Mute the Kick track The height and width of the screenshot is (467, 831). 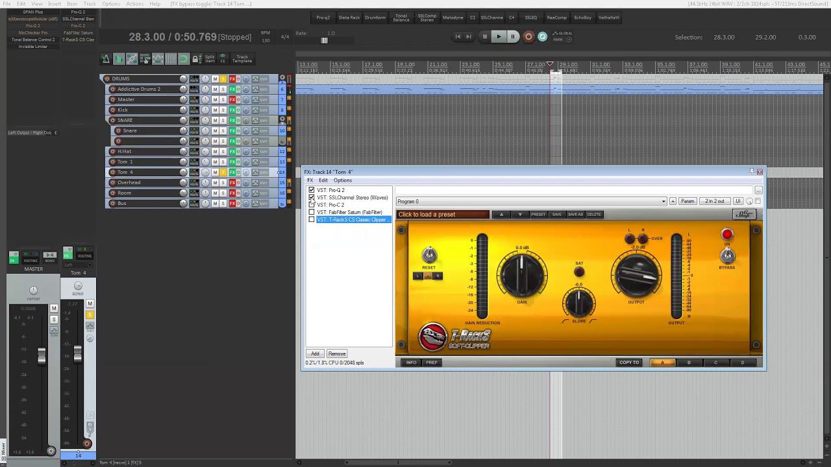215,110
